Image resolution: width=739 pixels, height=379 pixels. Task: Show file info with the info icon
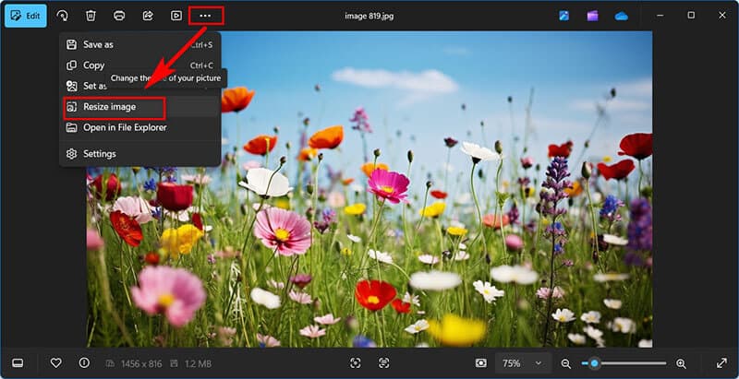pyautogui.click(x=84, y=363)
